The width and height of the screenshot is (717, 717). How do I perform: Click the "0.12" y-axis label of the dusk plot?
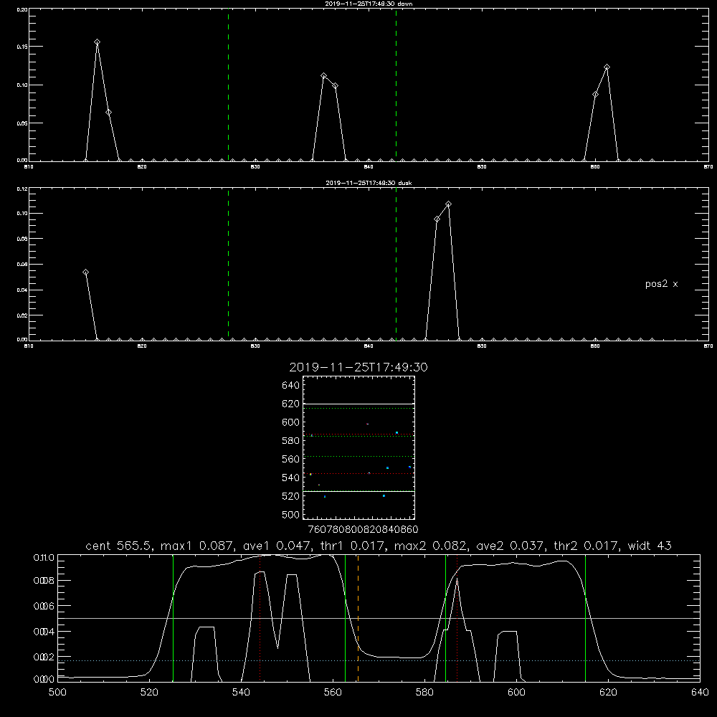click(x=22, y=189)
